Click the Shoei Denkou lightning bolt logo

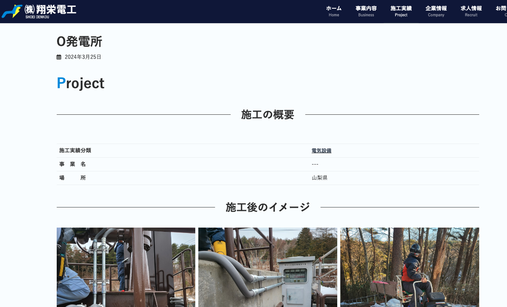click(12, 11)
